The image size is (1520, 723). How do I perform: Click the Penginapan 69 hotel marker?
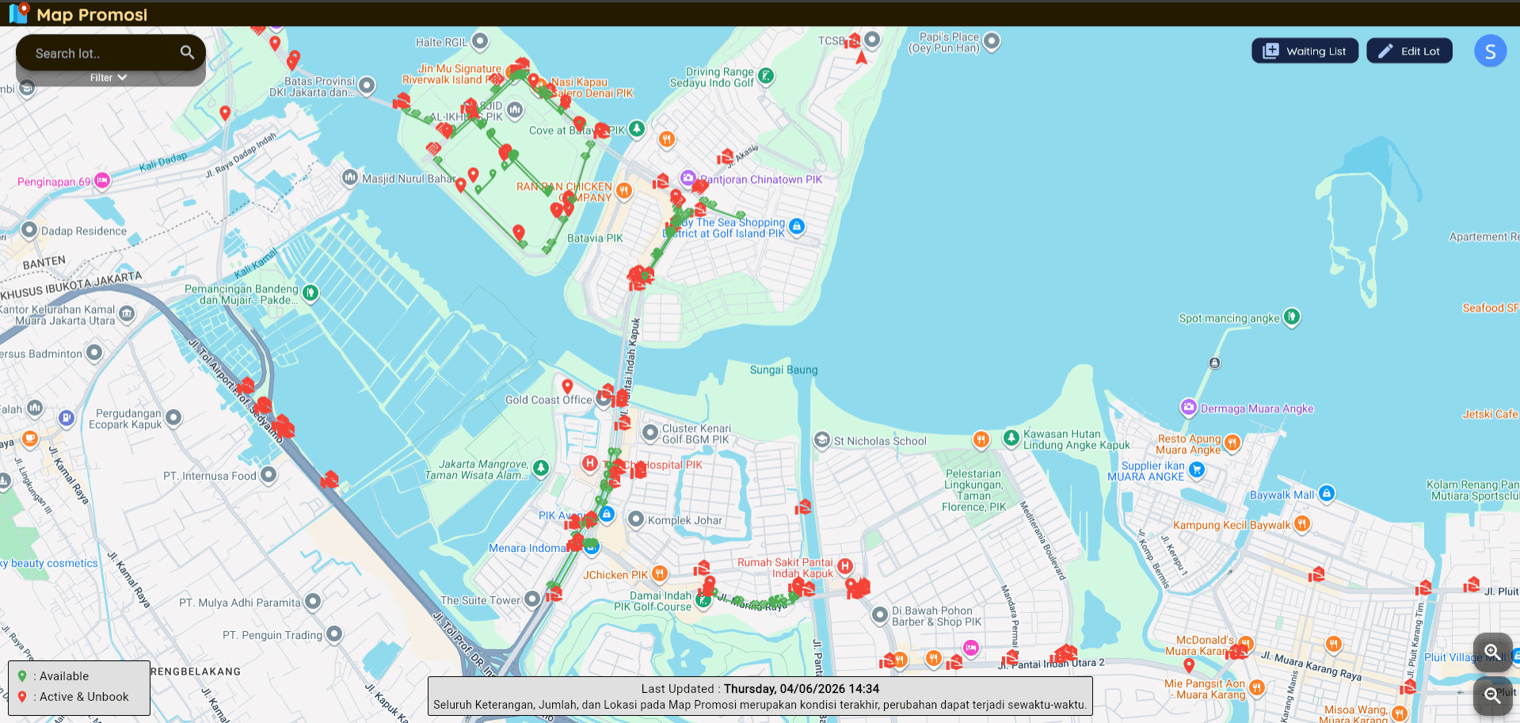tap(102, 181)
